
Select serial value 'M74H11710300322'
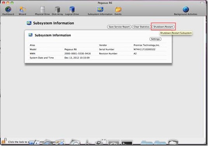145,49
